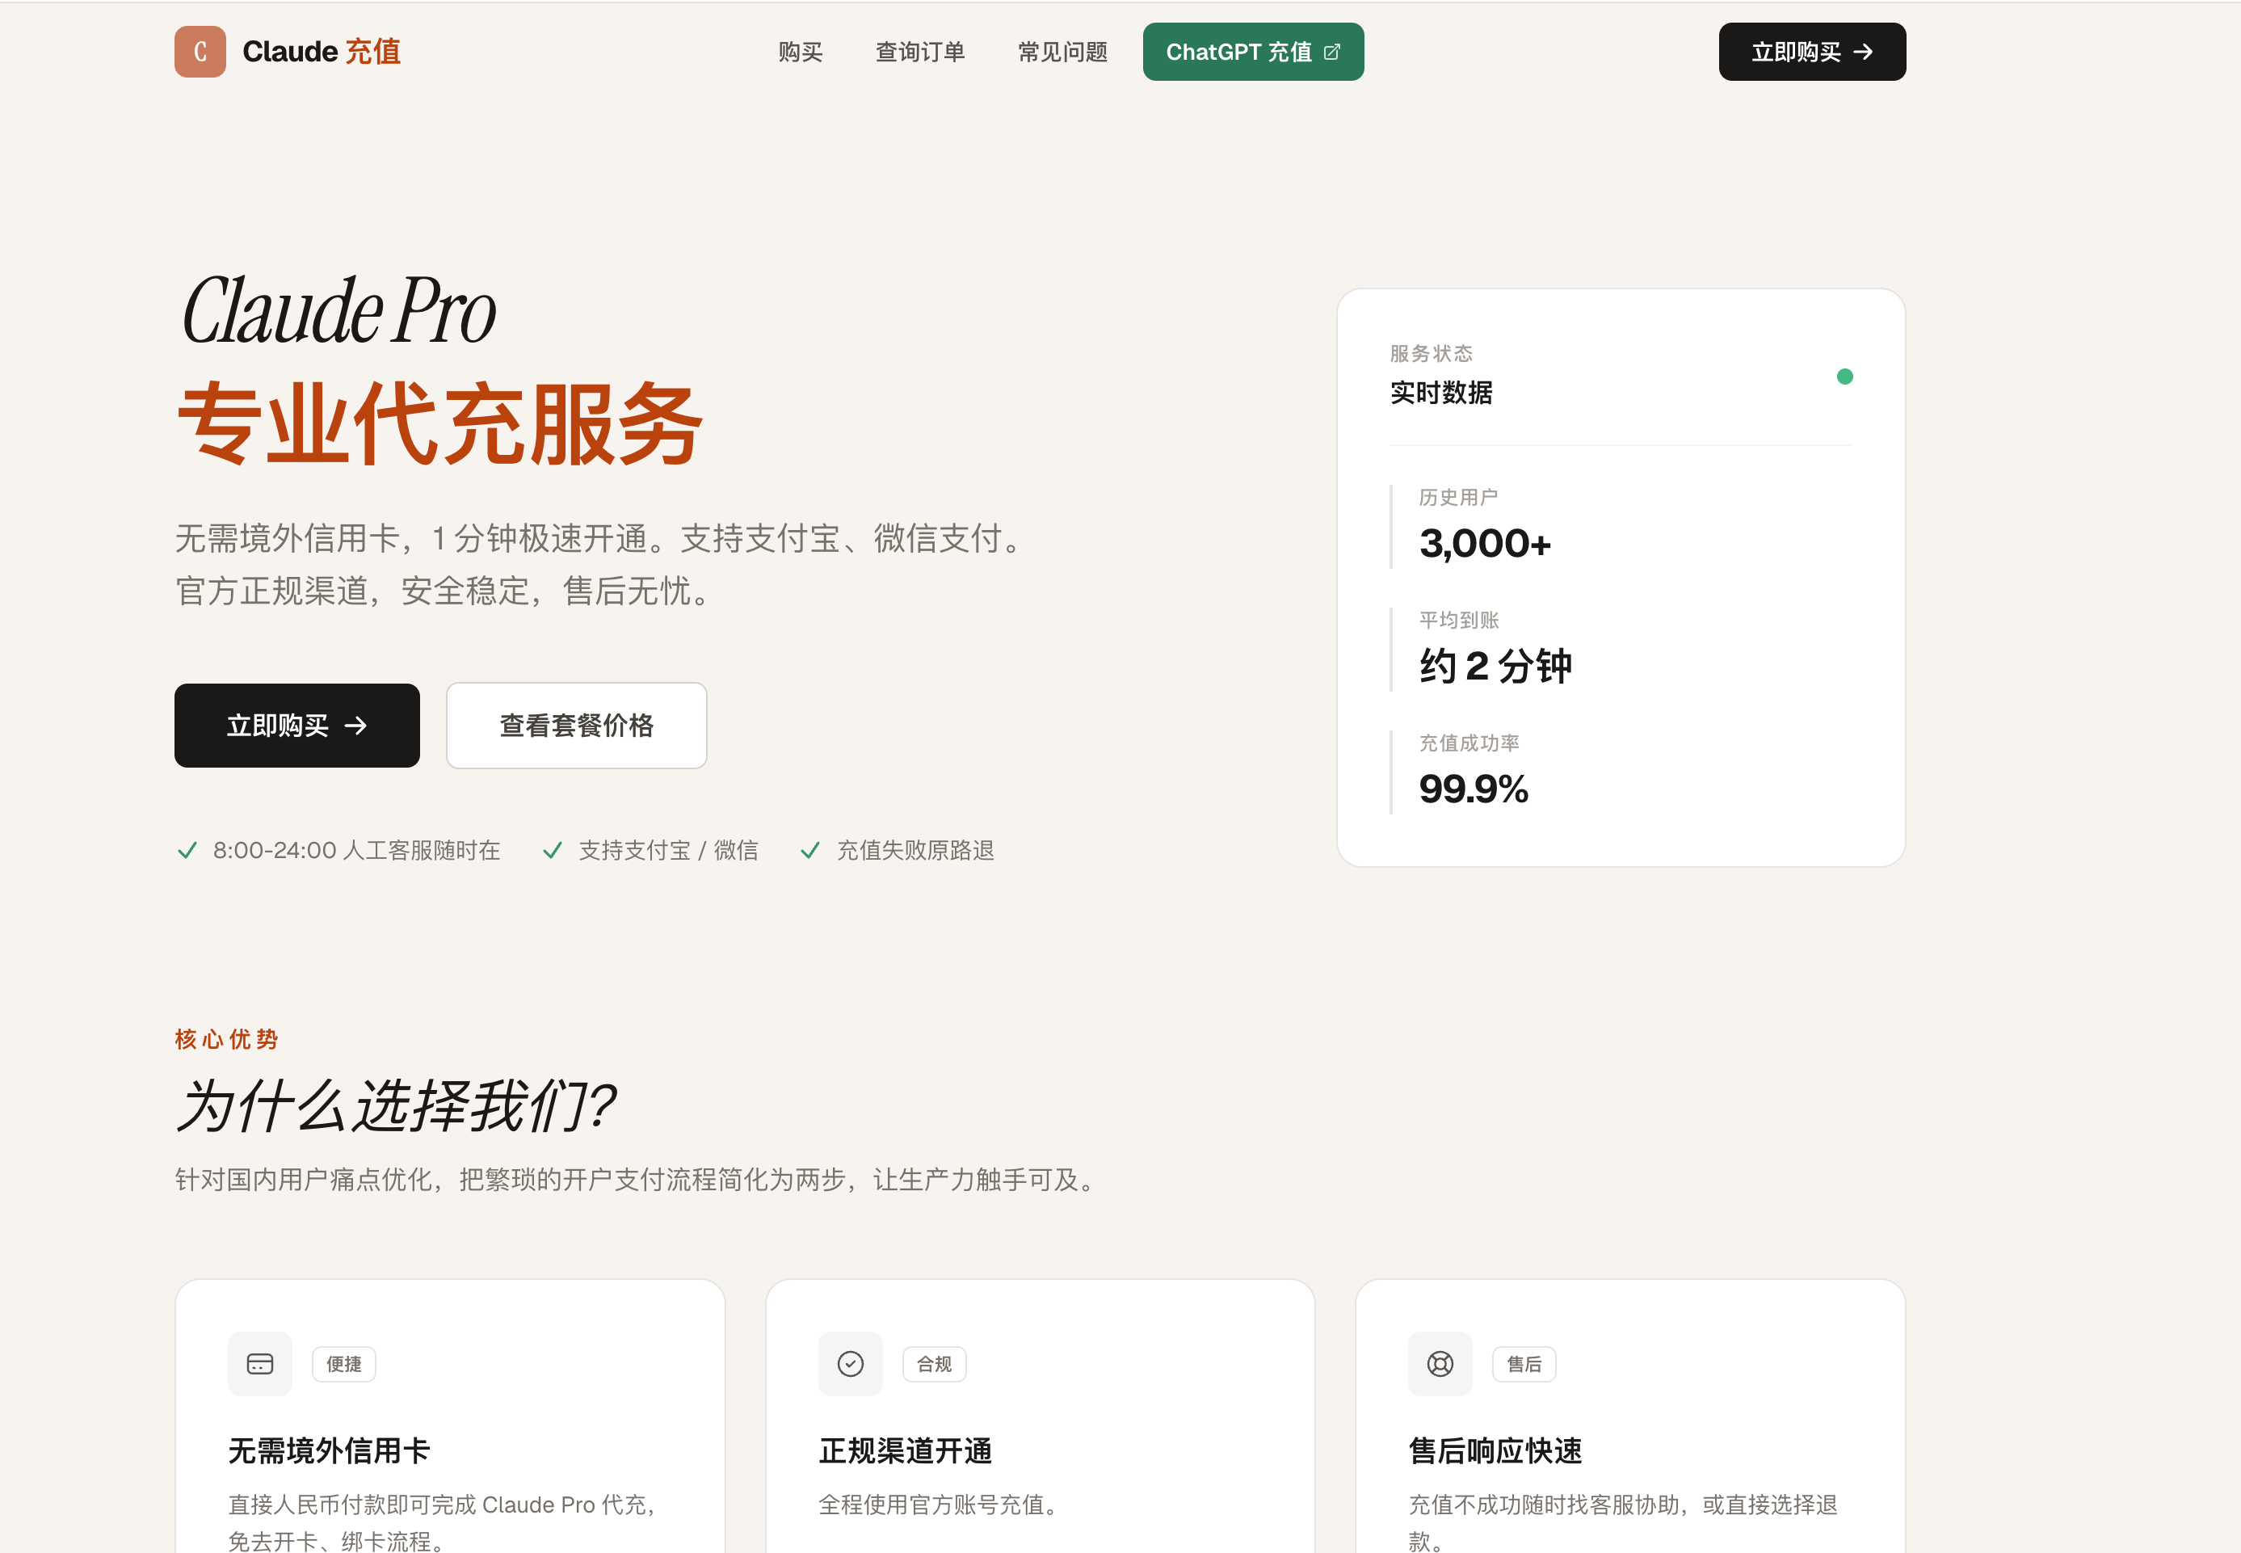The width and height of the screenshot is (2241, 1553).
Task: Click the 专业代充服务 headline
Action: [439, 423]
